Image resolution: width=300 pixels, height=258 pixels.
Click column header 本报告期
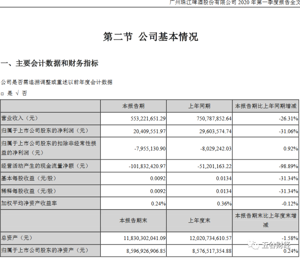pos(133,106)
